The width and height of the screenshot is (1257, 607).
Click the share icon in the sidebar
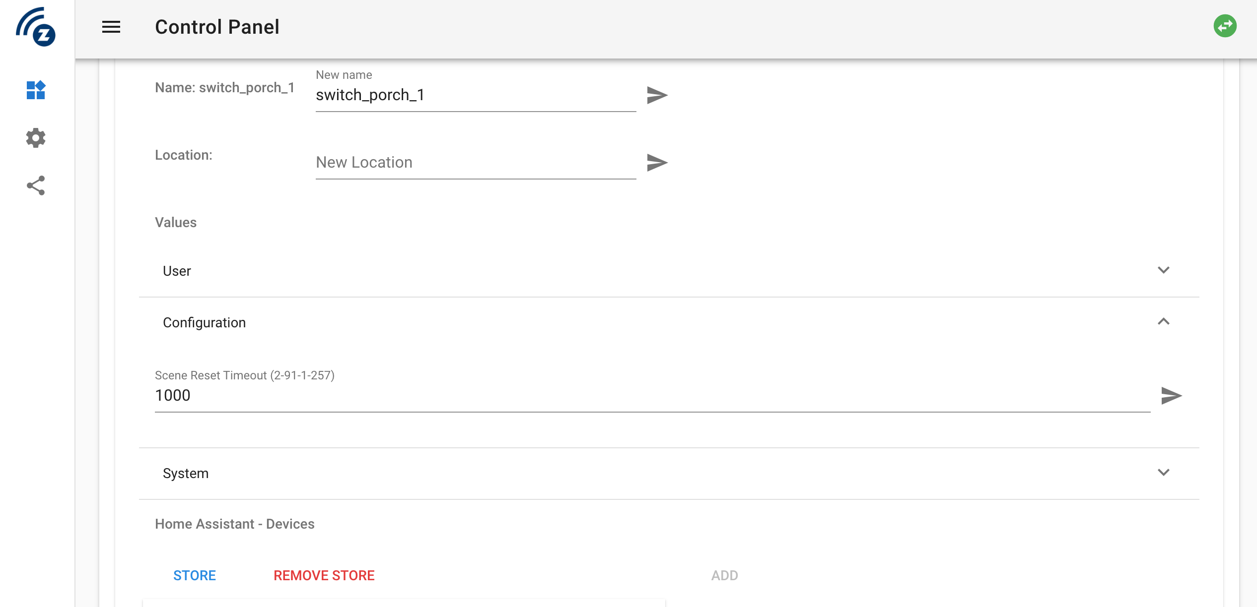point(35,186)
